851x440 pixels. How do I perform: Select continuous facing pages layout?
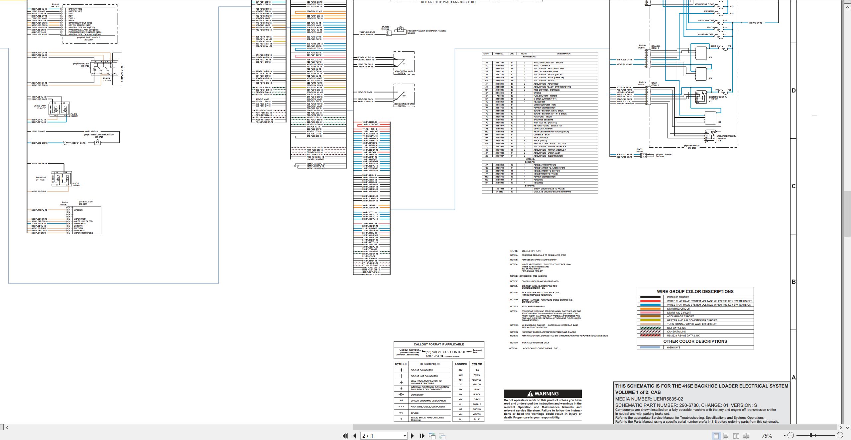click(x=746, y=436)
